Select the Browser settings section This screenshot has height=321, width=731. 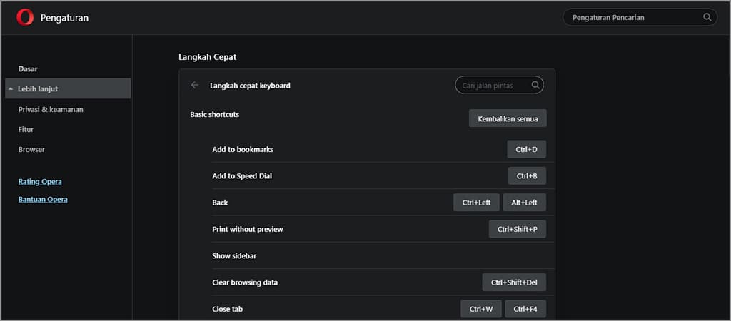click(x=31, y=149)
